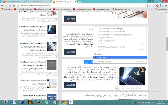Click the lightbulb icon in address bar
The image size is (168, 105).
coord(148,6)
